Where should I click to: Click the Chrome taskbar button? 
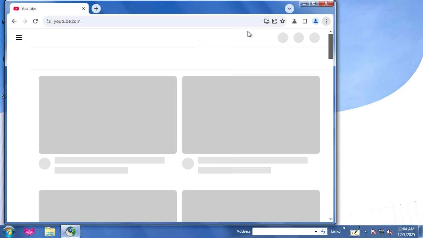(x=70, y=231)
